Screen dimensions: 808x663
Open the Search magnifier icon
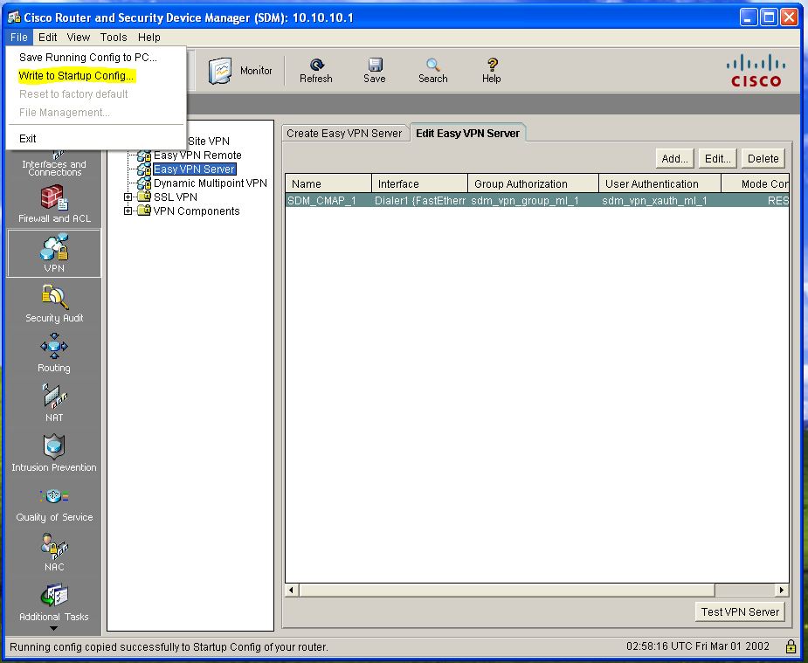click(x=433, y=65)
